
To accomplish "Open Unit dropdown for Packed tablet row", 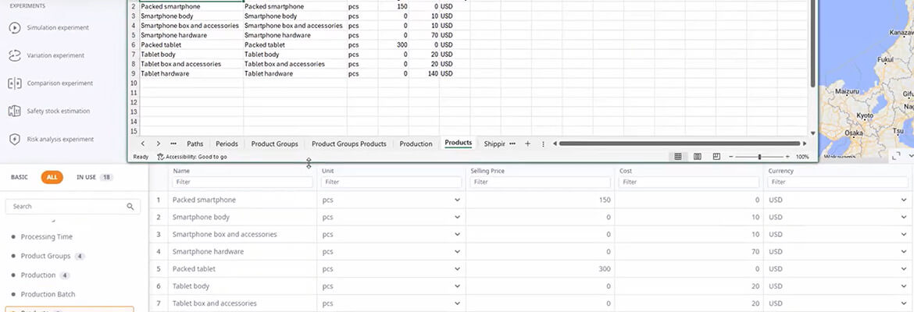I will pos(457,269).
